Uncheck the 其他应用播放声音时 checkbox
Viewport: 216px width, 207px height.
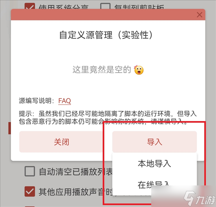coord(30,192)
